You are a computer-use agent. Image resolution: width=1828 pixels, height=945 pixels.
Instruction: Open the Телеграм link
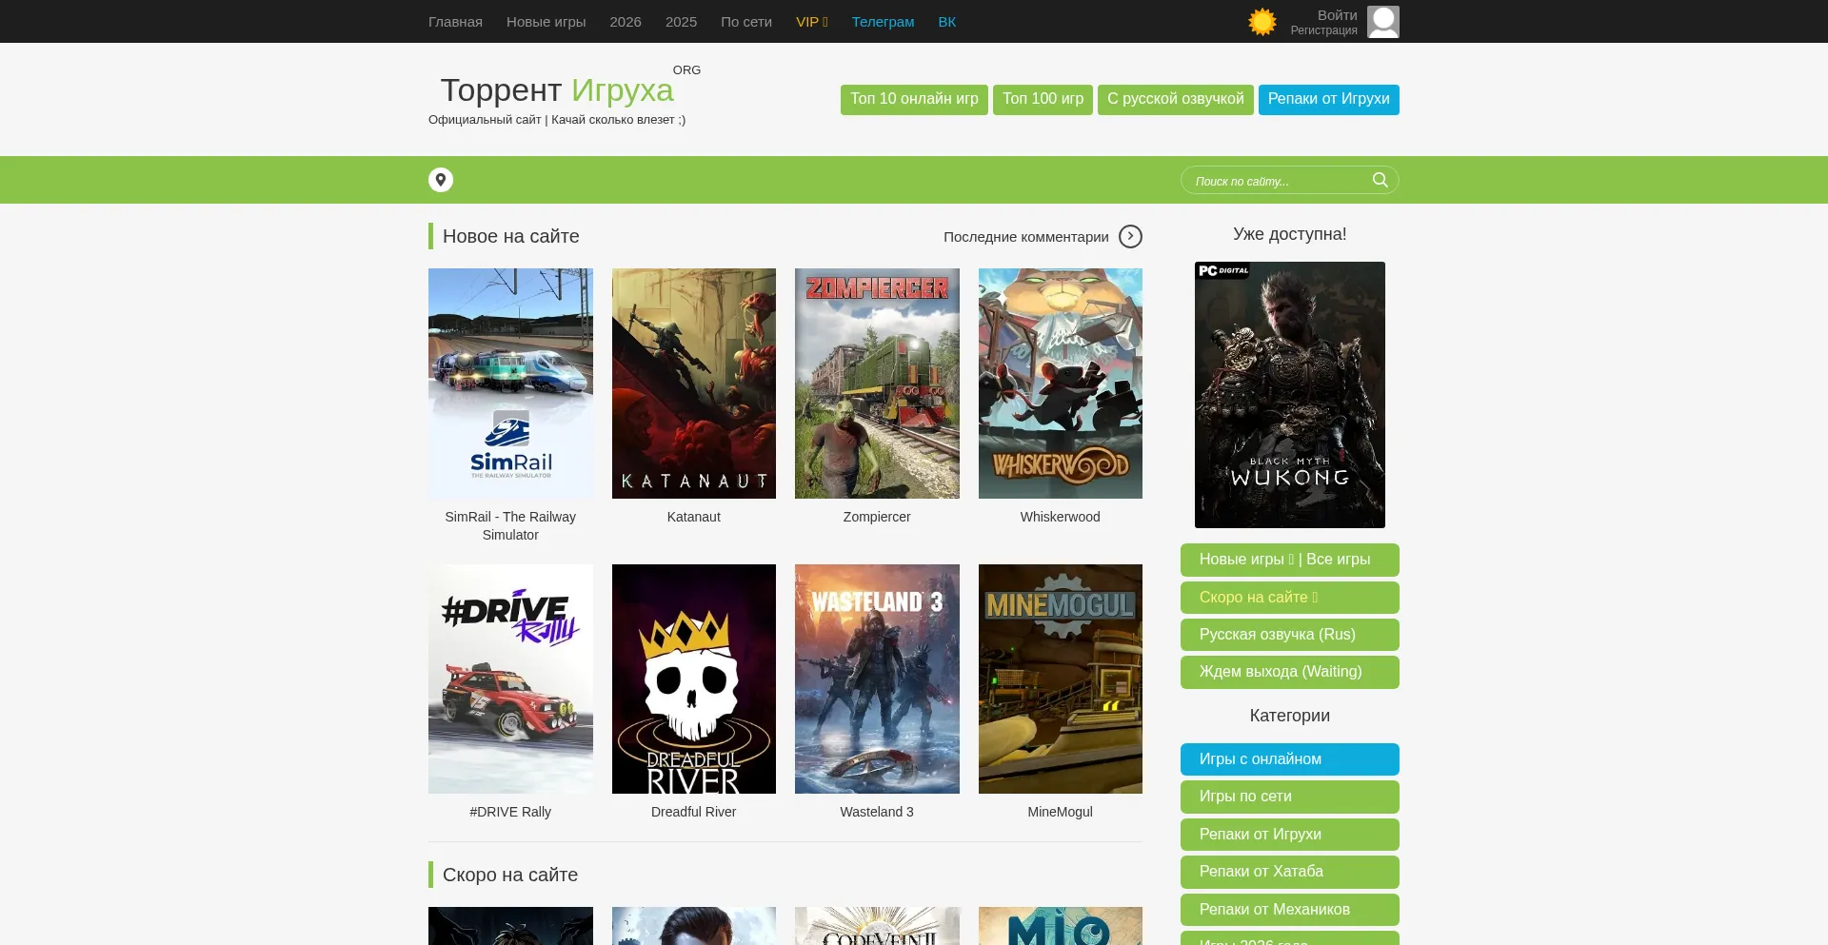tap(883, 22)
